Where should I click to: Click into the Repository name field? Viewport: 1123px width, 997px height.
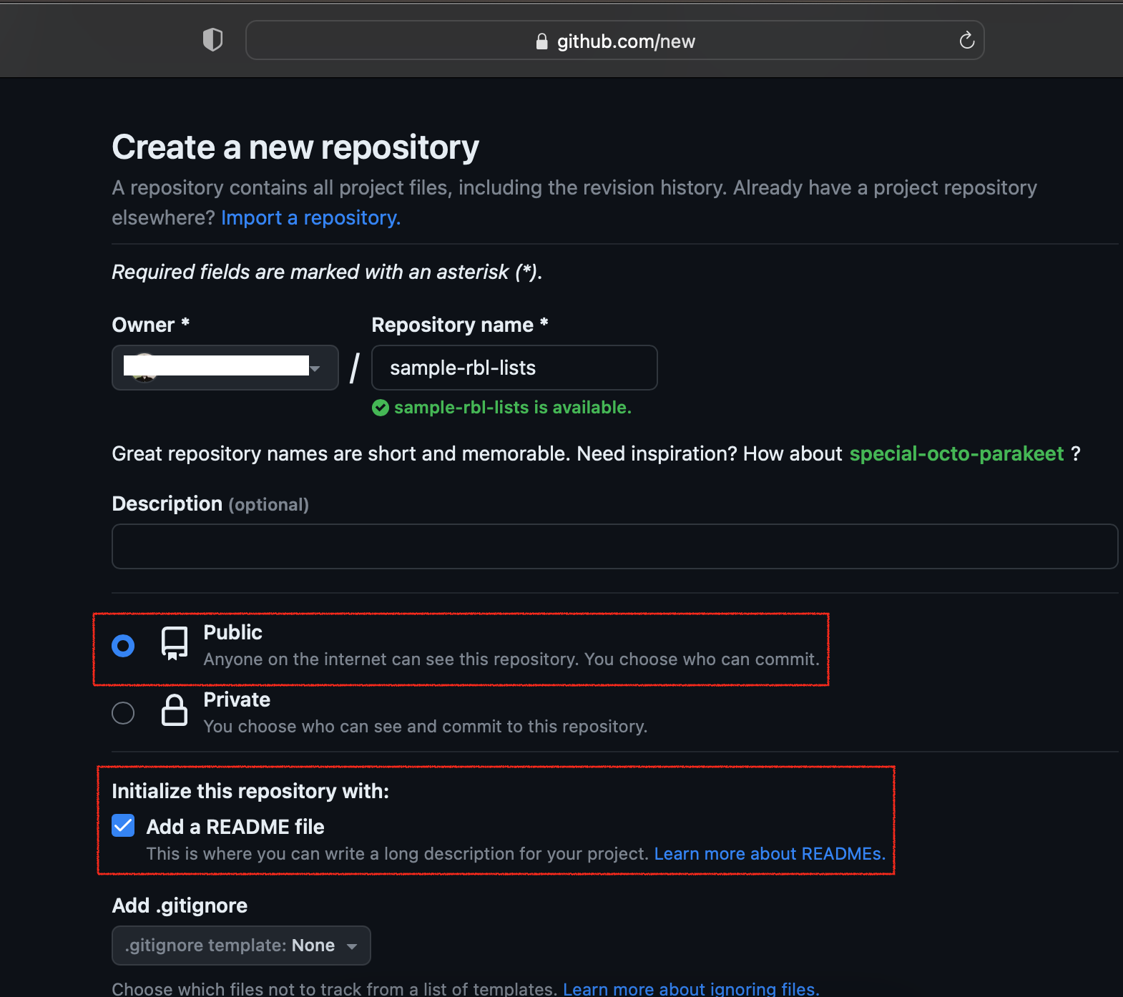click(514, 368)
